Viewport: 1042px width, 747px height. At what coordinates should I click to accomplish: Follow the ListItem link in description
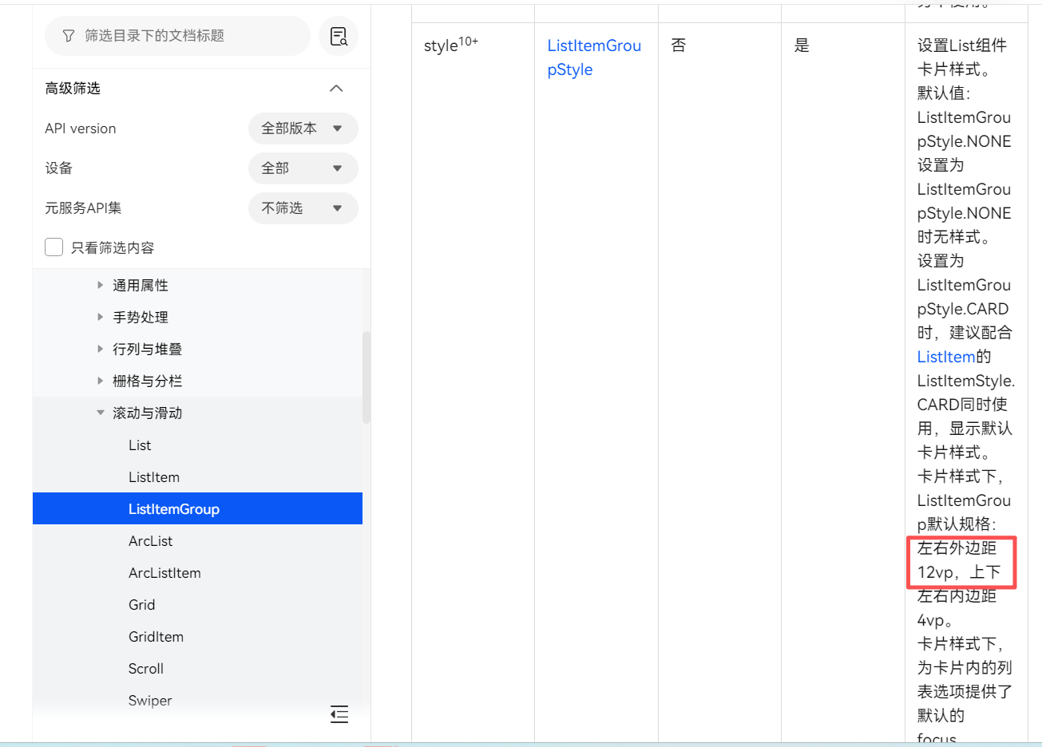945,357
